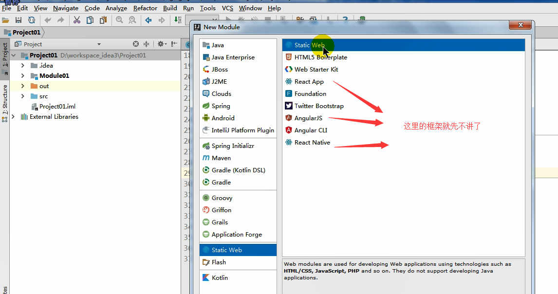Select Griffon module type
The height and width of the screenshot is (294, 558).
coord(238,210)
